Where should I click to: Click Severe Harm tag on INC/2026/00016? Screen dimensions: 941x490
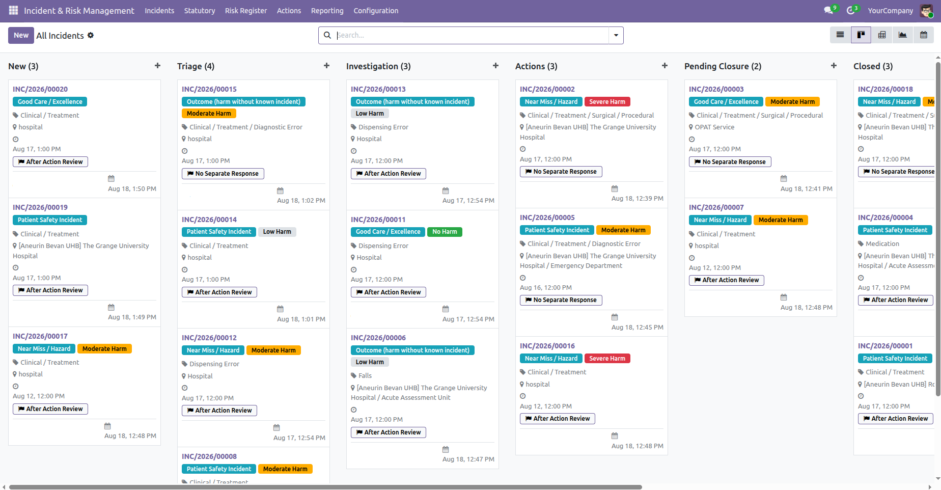click(x=607, y=359)
